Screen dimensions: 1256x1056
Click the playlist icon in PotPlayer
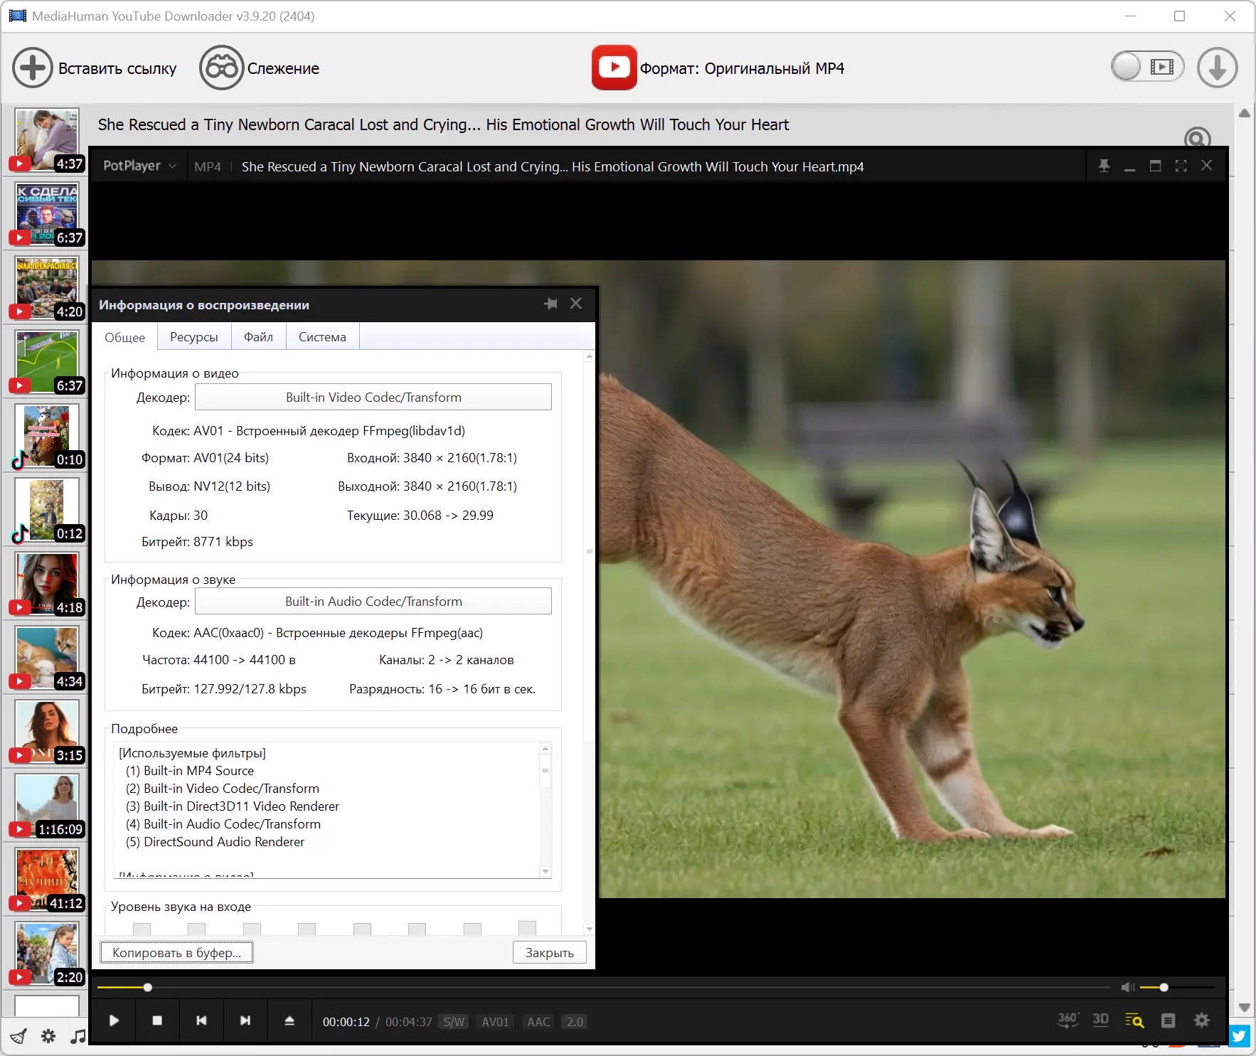pyautogui.click(x=1168, y=1021)
